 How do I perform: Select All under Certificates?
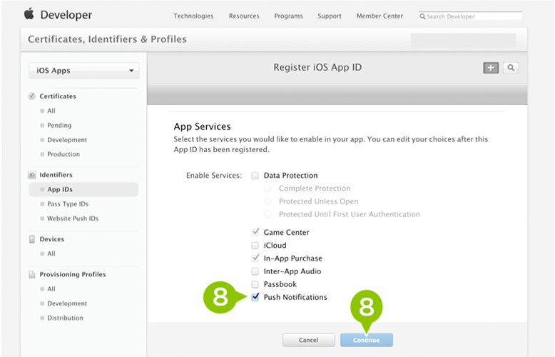(x=51, y=111)
